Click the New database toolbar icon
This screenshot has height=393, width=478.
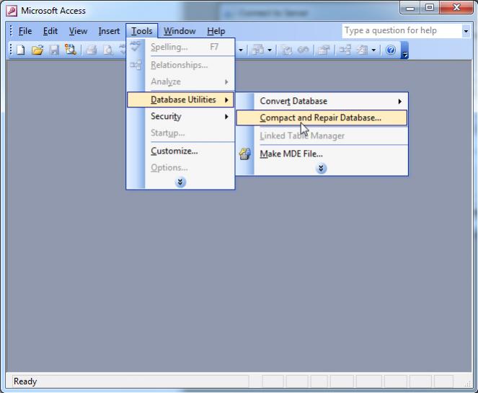click(x=21, y=50)
